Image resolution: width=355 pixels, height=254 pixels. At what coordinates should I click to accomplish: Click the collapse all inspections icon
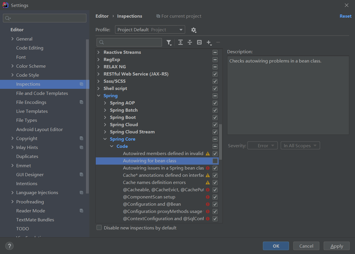coord(190,42)
